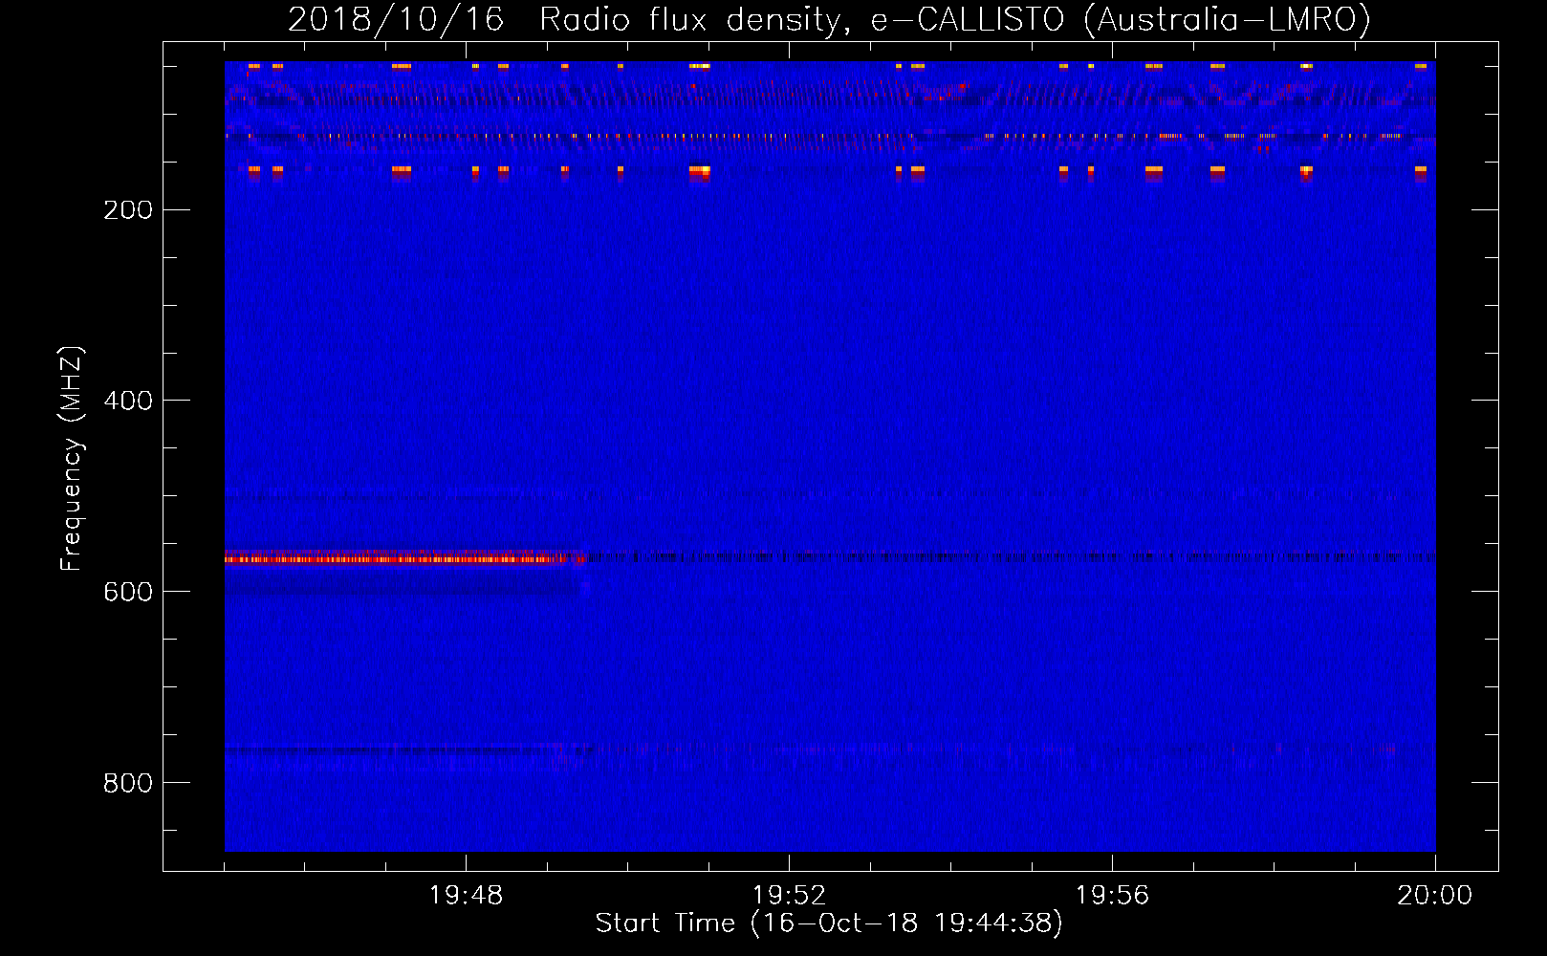Viewport: 1547px width, 956px height.
Task: Select the 200 frequency tick label
Action: point(128,210)
